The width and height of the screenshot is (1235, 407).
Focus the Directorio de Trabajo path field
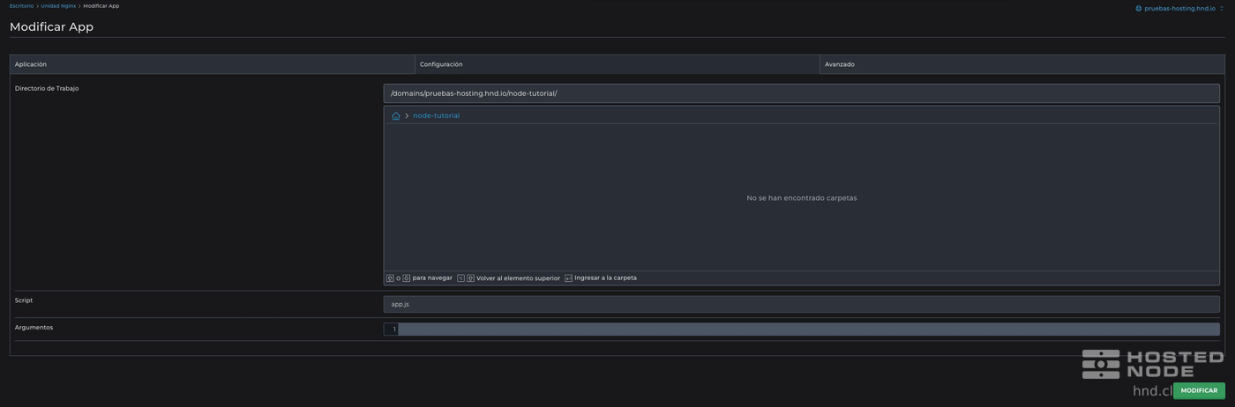click(x=801, y=93)
